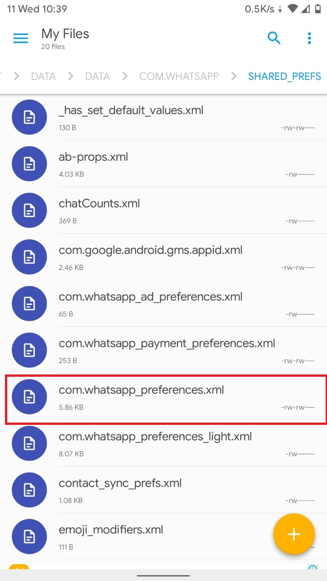Select the SHARED_PREFS breadcrumb

coord(284,76)
